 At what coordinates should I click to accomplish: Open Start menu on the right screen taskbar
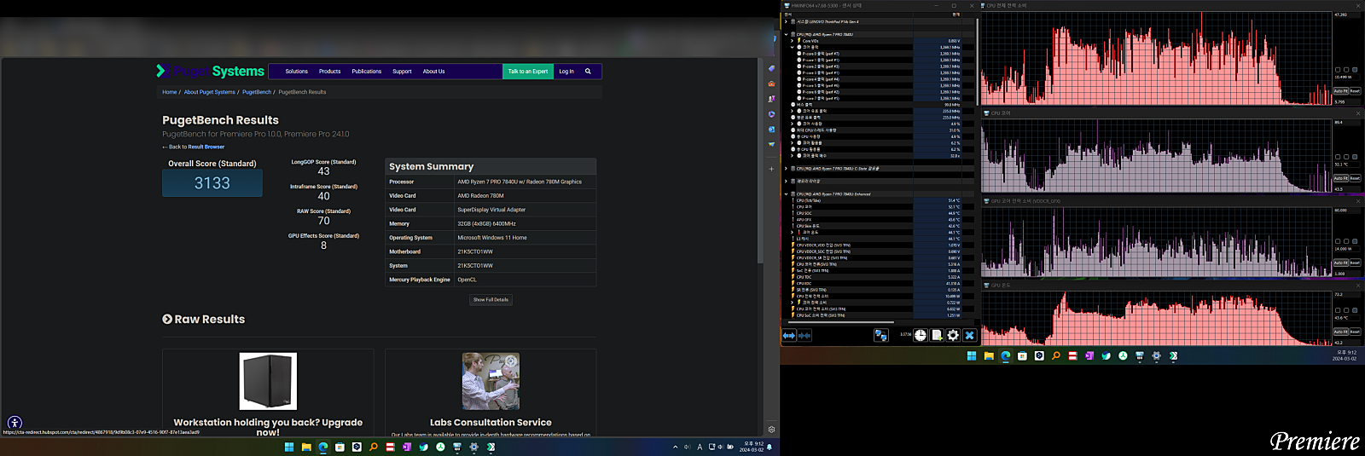[x=972, y=355]
